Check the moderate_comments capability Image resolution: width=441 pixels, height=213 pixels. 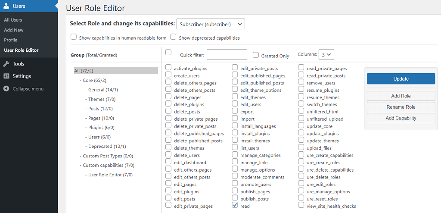(235, 176)
